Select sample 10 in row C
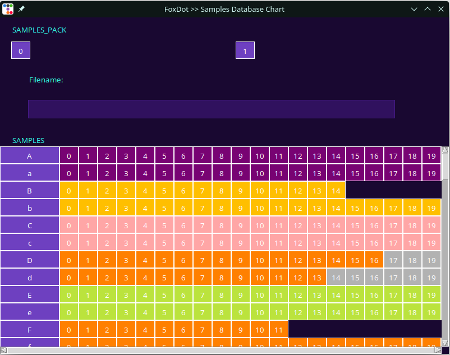 pos(260,225)
